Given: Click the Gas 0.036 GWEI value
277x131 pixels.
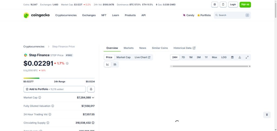Looking at the screenshot, I should [x=169, y=5].
